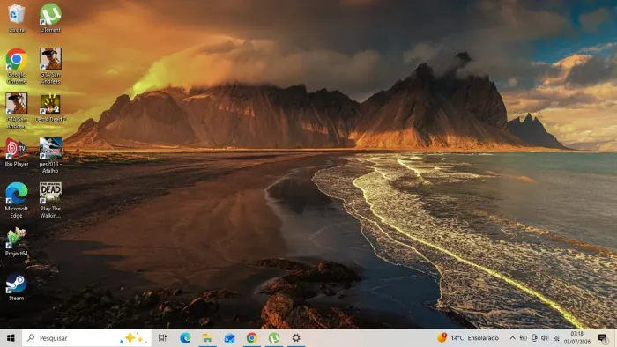Image resolution: width=617 pixels, height=347 pixels.
Task: Expand the hidden system tray icons chevron
Action: point(512,338)
